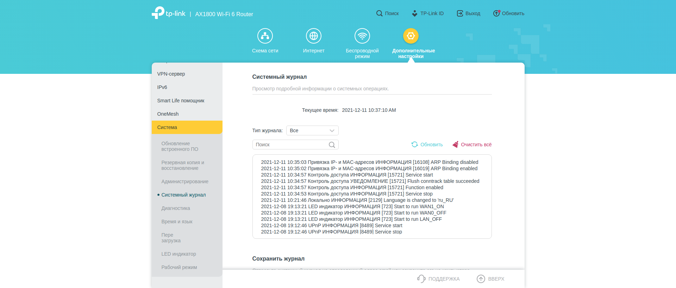Open the Wireless (Беспроводной режим) icon
This screenshot has height=288, width=676.
[x=362, y=36]
